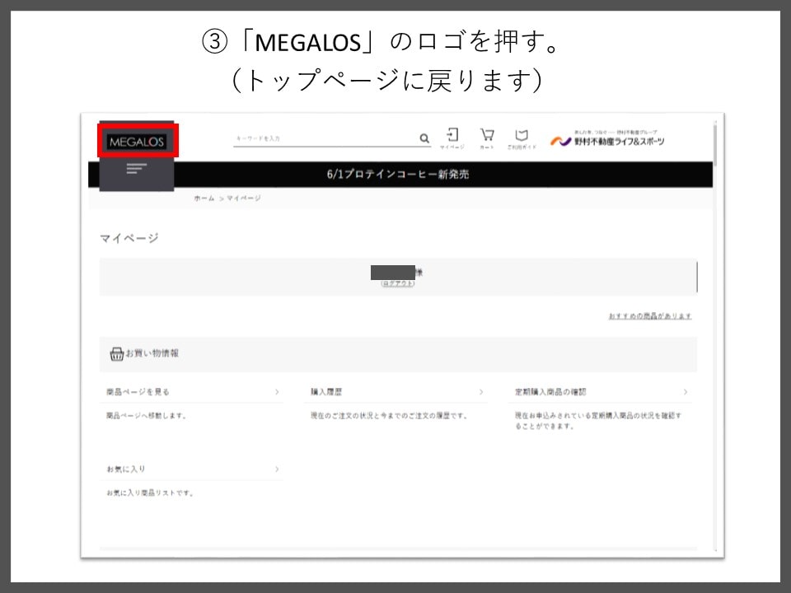Image resolution: width=791 pixels, height=593 pixels.
Task: Click the 野村不動産ライフ&スポーツ logo
Action: tap(608, 140)
